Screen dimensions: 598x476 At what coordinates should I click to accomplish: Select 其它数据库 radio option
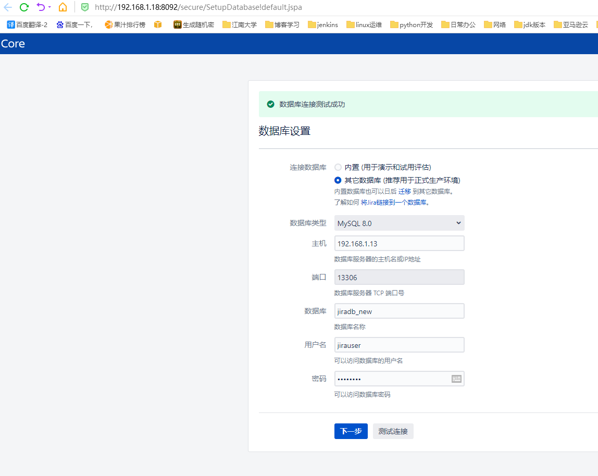click(x=338, y=180)
